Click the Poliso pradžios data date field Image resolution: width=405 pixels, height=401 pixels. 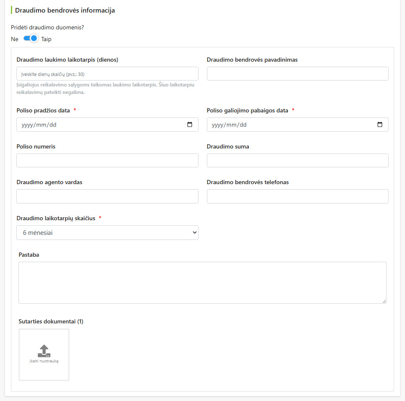point(108,125)
